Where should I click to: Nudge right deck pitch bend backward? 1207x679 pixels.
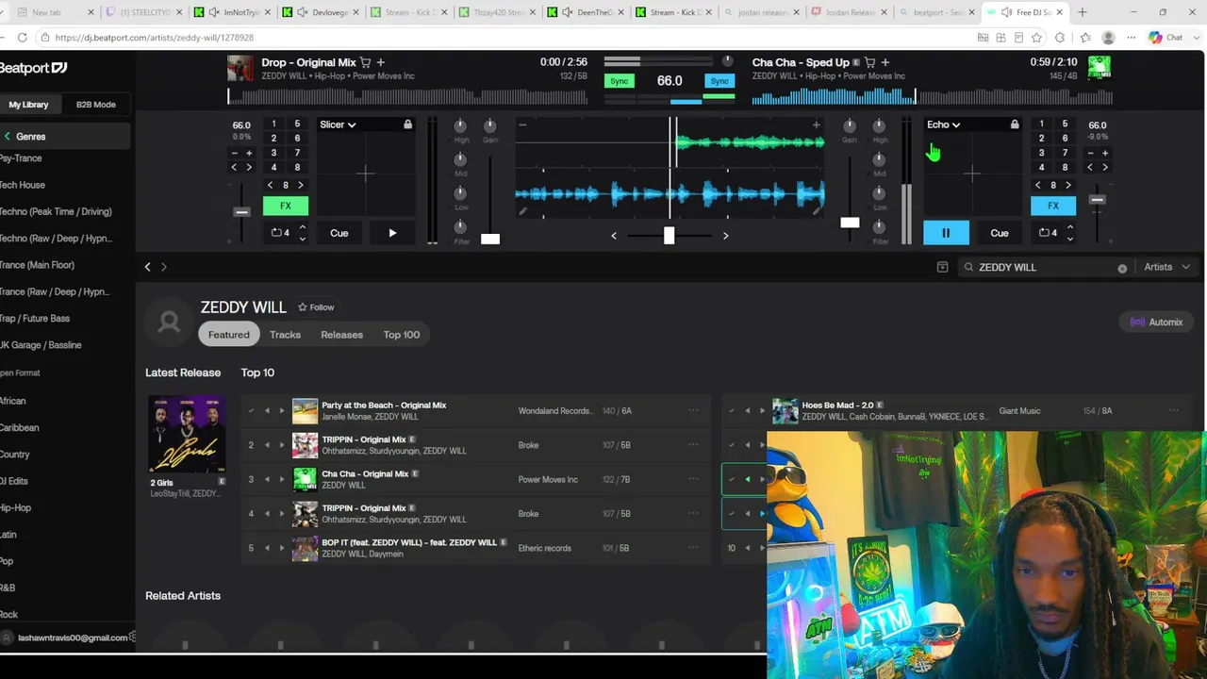point(1090,168)
